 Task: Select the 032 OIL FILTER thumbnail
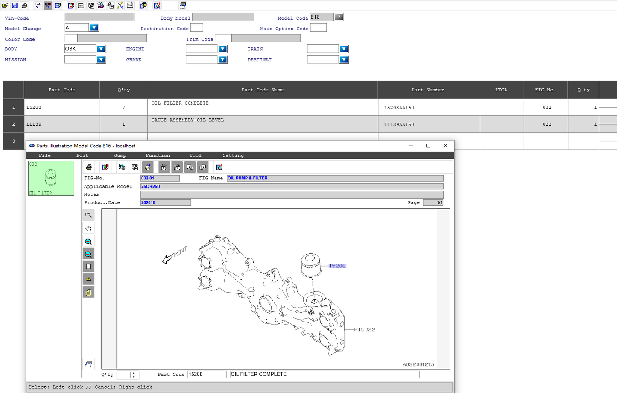[x=51, y=178]
